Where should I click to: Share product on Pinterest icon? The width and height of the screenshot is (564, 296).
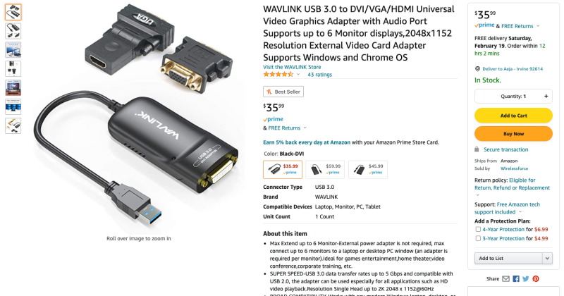[536, 279]
